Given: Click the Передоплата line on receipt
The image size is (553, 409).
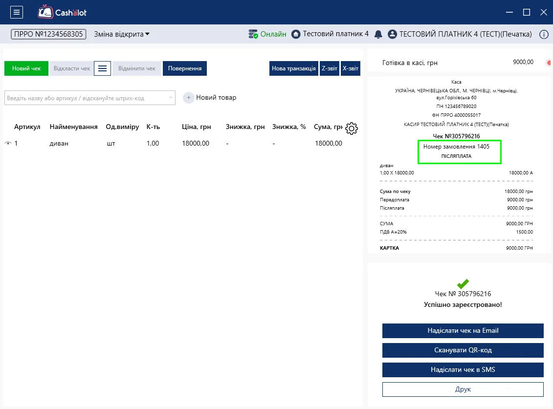Looking at the screenshot, I should 456,199.
